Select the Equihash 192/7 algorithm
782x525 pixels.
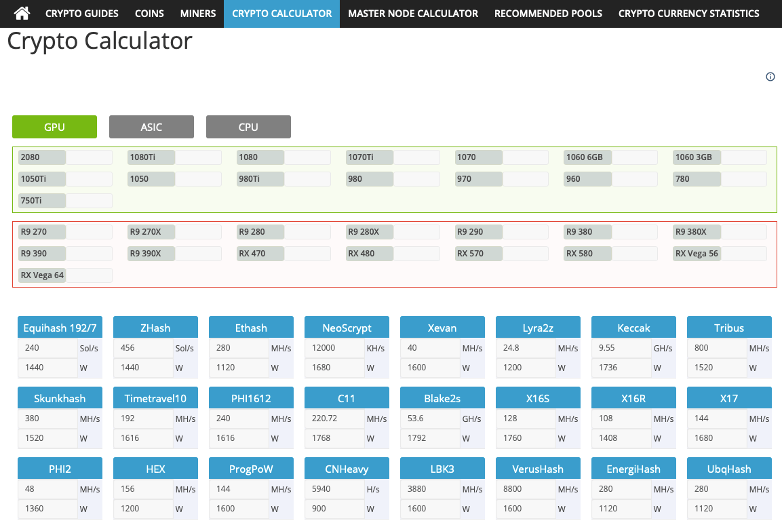pos(60,328)
